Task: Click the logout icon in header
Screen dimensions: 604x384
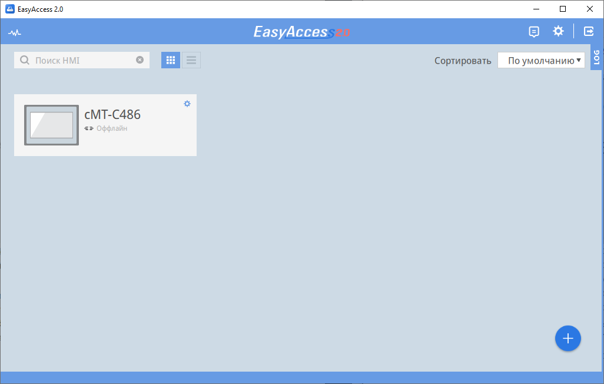Action: [589, 31]
